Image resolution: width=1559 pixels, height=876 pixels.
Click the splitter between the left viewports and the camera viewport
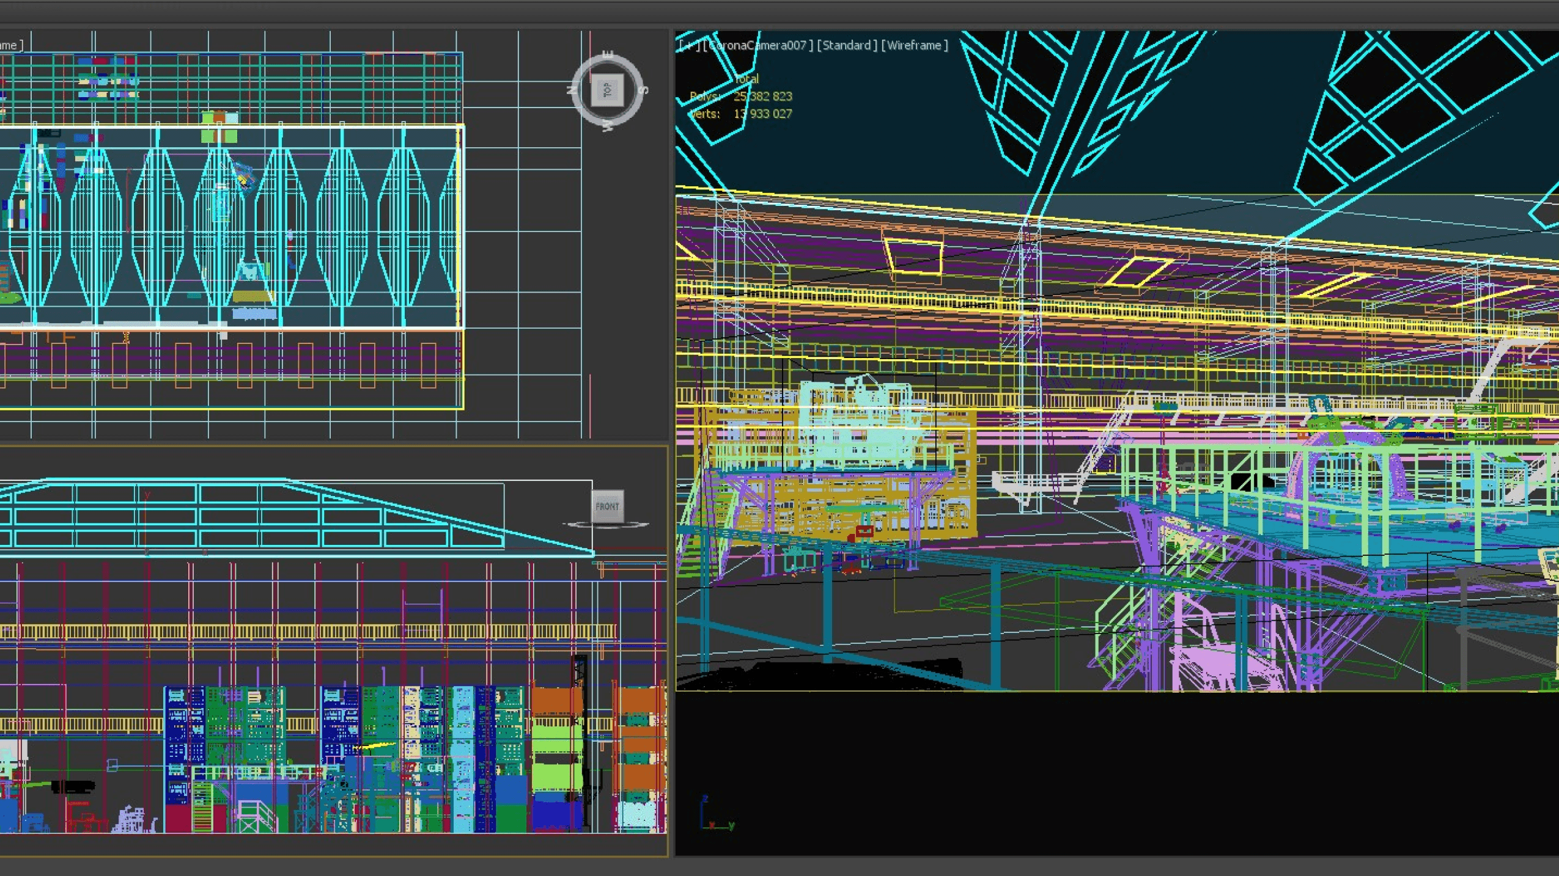[x=671, y=443]
